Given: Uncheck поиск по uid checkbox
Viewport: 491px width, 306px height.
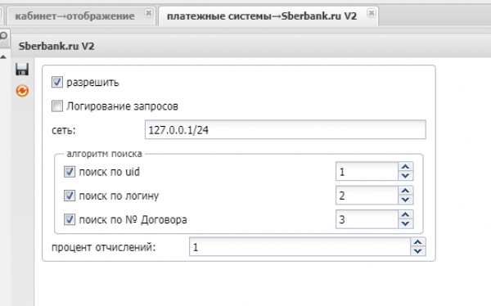Looking at the screenshot, I should (x=70, y=172).
